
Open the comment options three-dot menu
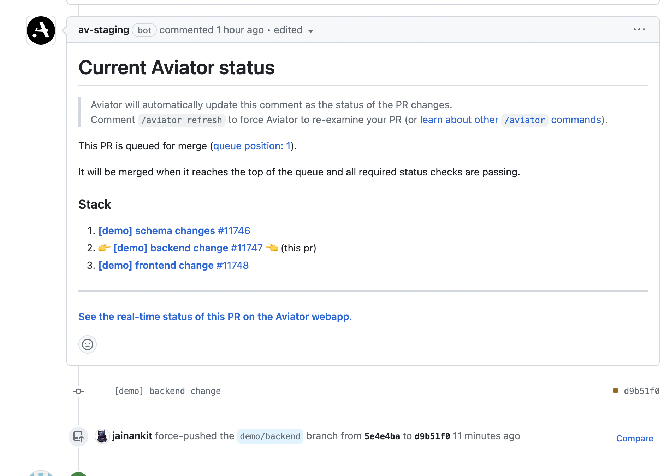(639, 30)
